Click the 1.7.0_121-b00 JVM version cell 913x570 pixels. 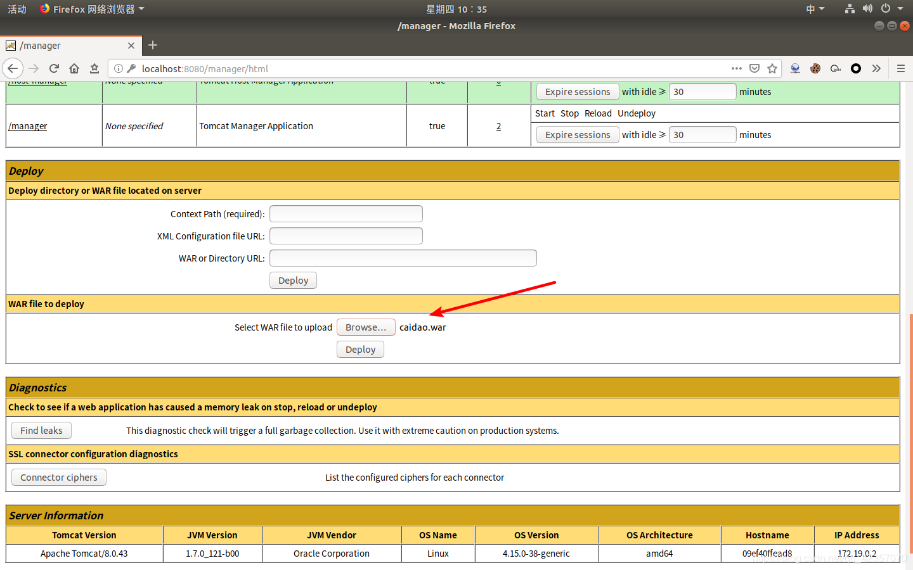click(212, 554)
